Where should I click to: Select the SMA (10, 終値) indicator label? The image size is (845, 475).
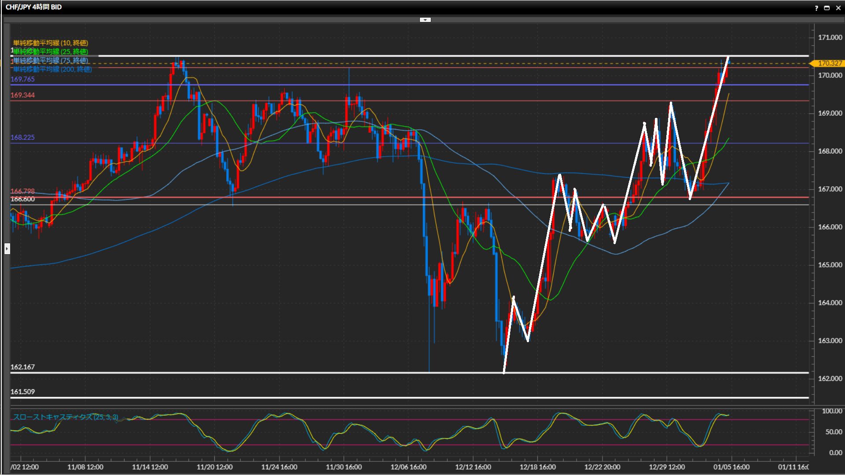50,43
